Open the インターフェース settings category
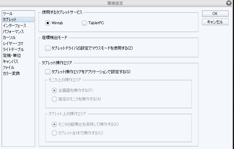 pyautogui.click(x=14, y=26)
